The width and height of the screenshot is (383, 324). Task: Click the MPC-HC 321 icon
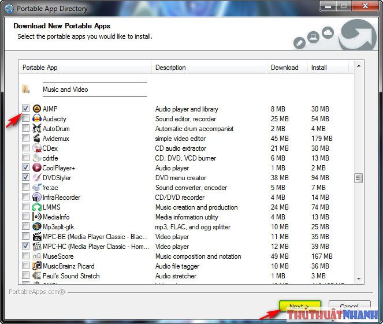36,246
